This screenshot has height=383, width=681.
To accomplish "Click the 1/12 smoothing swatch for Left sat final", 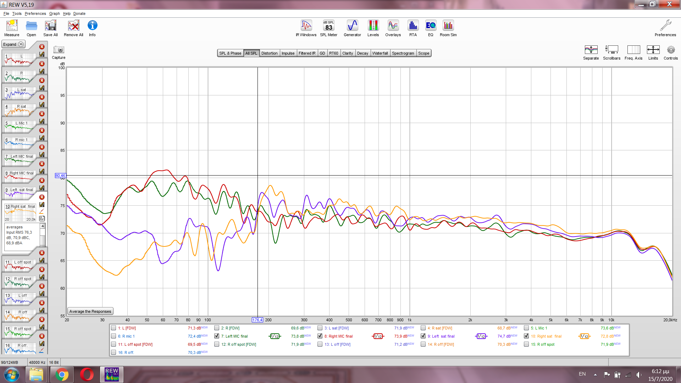I will pos(481,336).
